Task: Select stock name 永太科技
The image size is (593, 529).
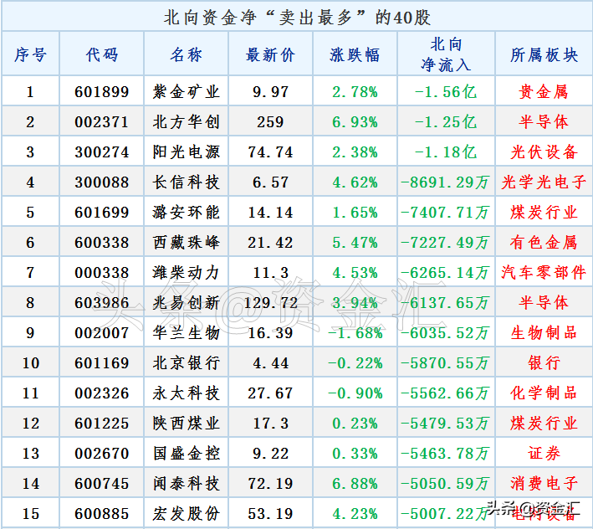Action: pos(186,393)
